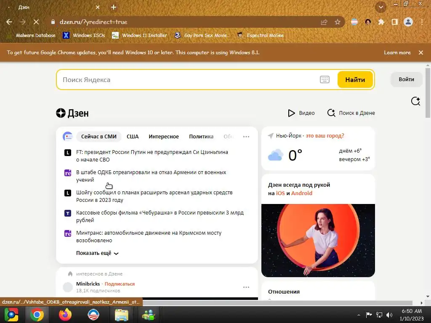Open Поиск в Дзене search
Viewport: 431px width, 323px height.
coord(351,113)
